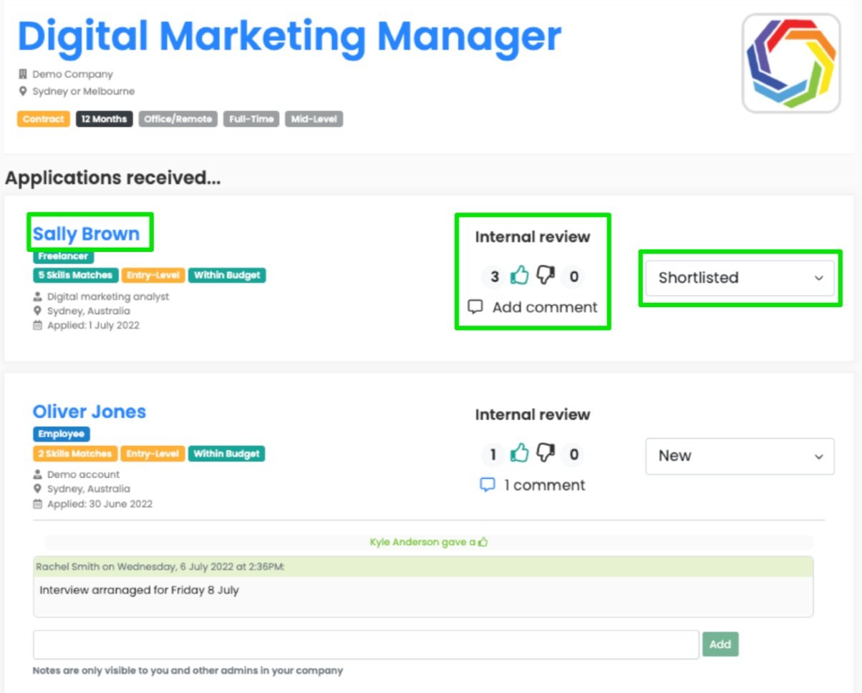Screen dimensions: 862x693
Task: Give Oliver Jones a thumbs up
Action: point(519,453)
